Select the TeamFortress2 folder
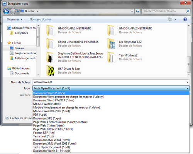The width and height of the screenshot is (193, 154). click(x=124, y=57)
